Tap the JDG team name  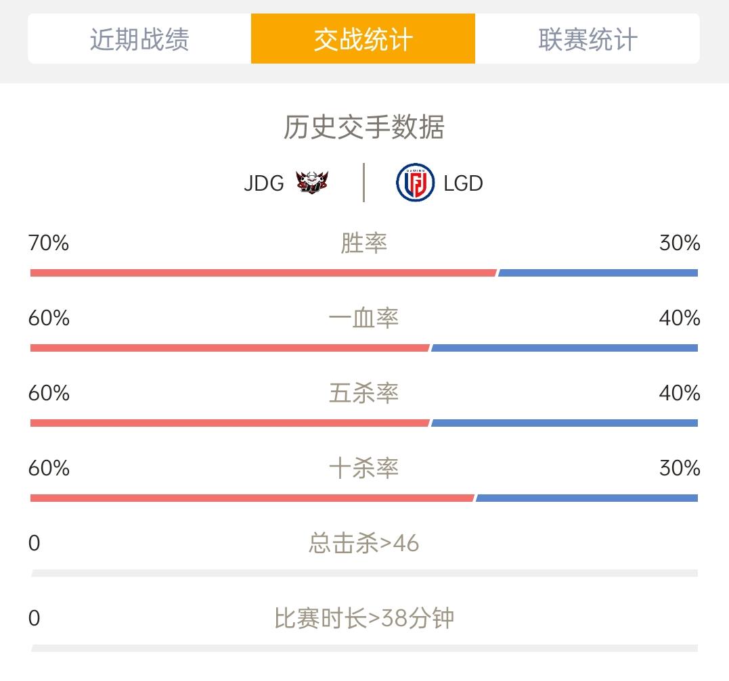263,183
